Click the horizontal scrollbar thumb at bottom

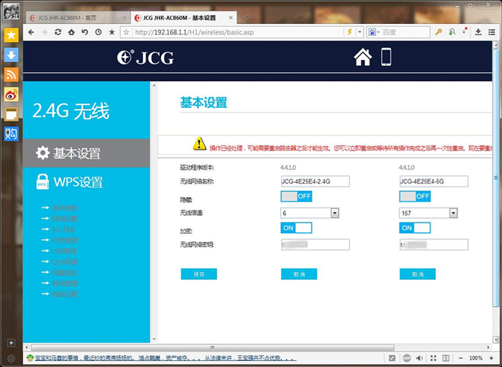click(213, 348)
